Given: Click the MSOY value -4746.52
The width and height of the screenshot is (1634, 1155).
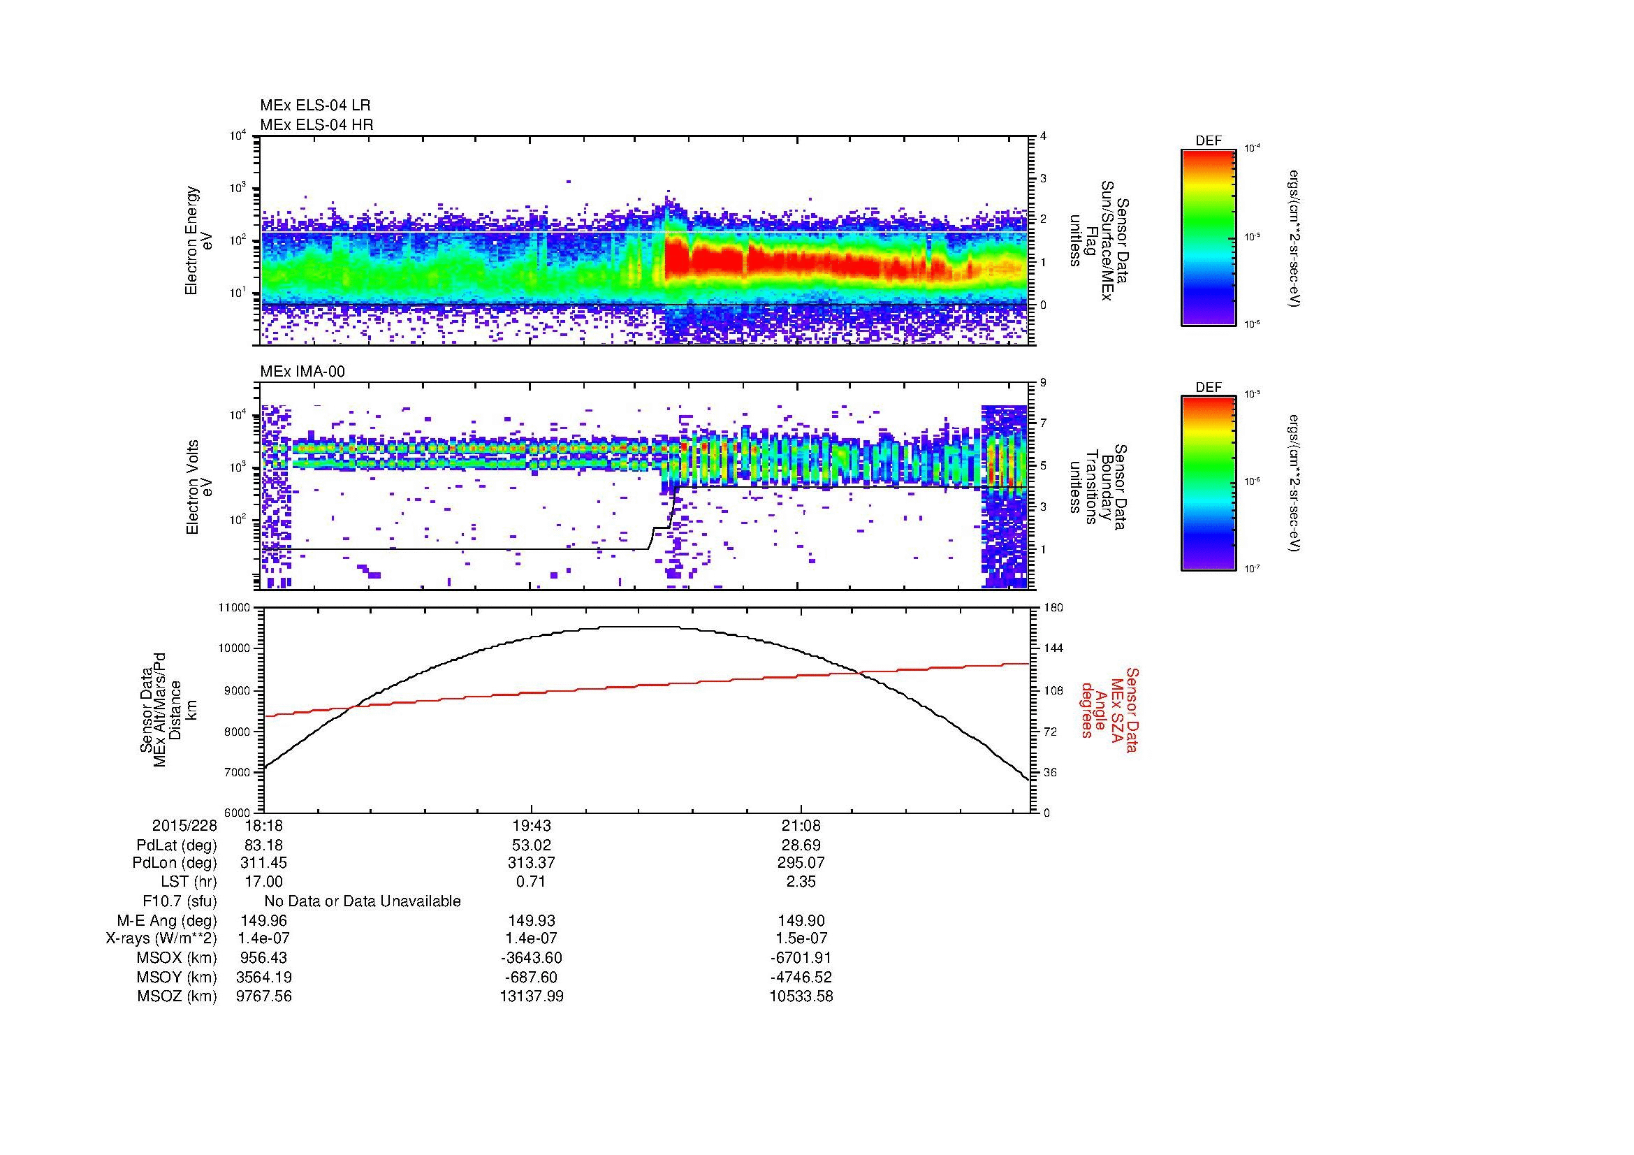Looking at the screenshot, I should coord(801,977).
